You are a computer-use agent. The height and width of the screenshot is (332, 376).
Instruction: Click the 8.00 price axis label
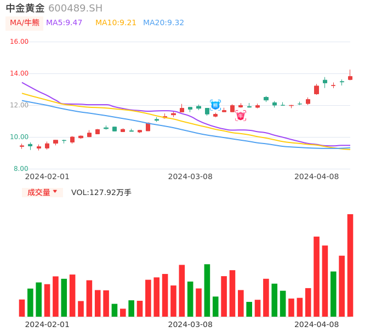21,169
